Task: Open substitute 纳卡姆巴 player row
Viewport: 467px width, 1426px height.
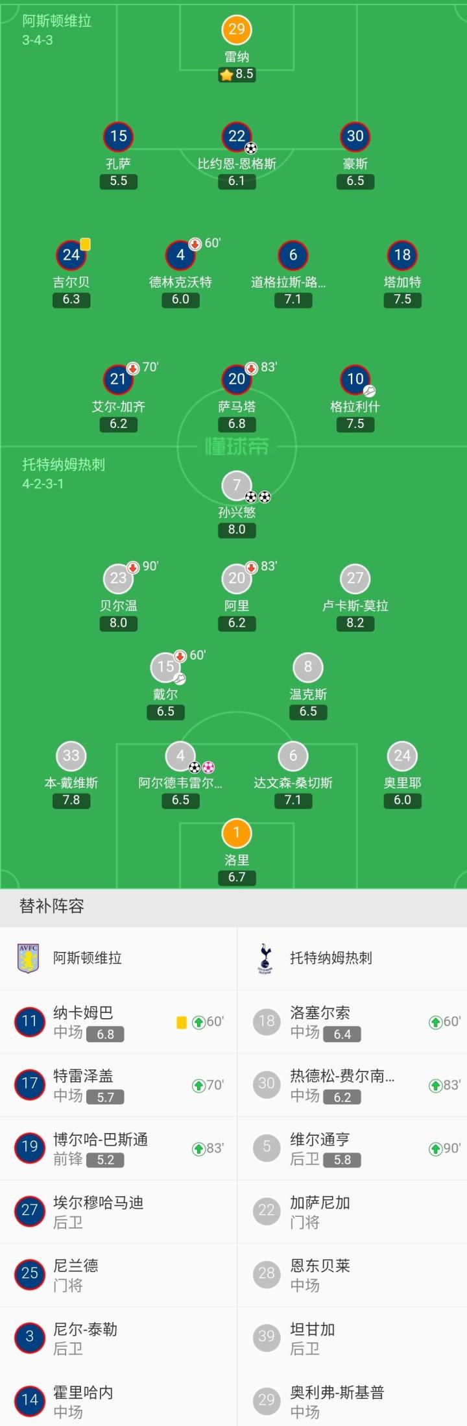Action: 118,1022
